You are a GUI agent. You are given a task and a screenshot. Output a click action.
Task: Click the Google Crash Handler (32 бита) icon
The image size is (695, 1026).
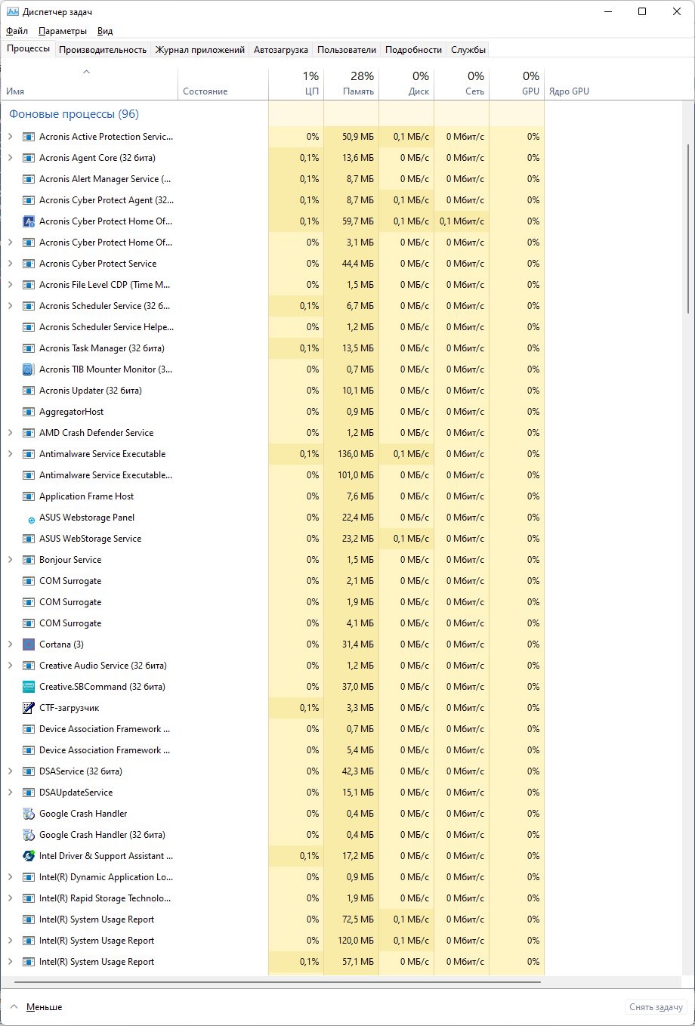(x=29, y=835)
